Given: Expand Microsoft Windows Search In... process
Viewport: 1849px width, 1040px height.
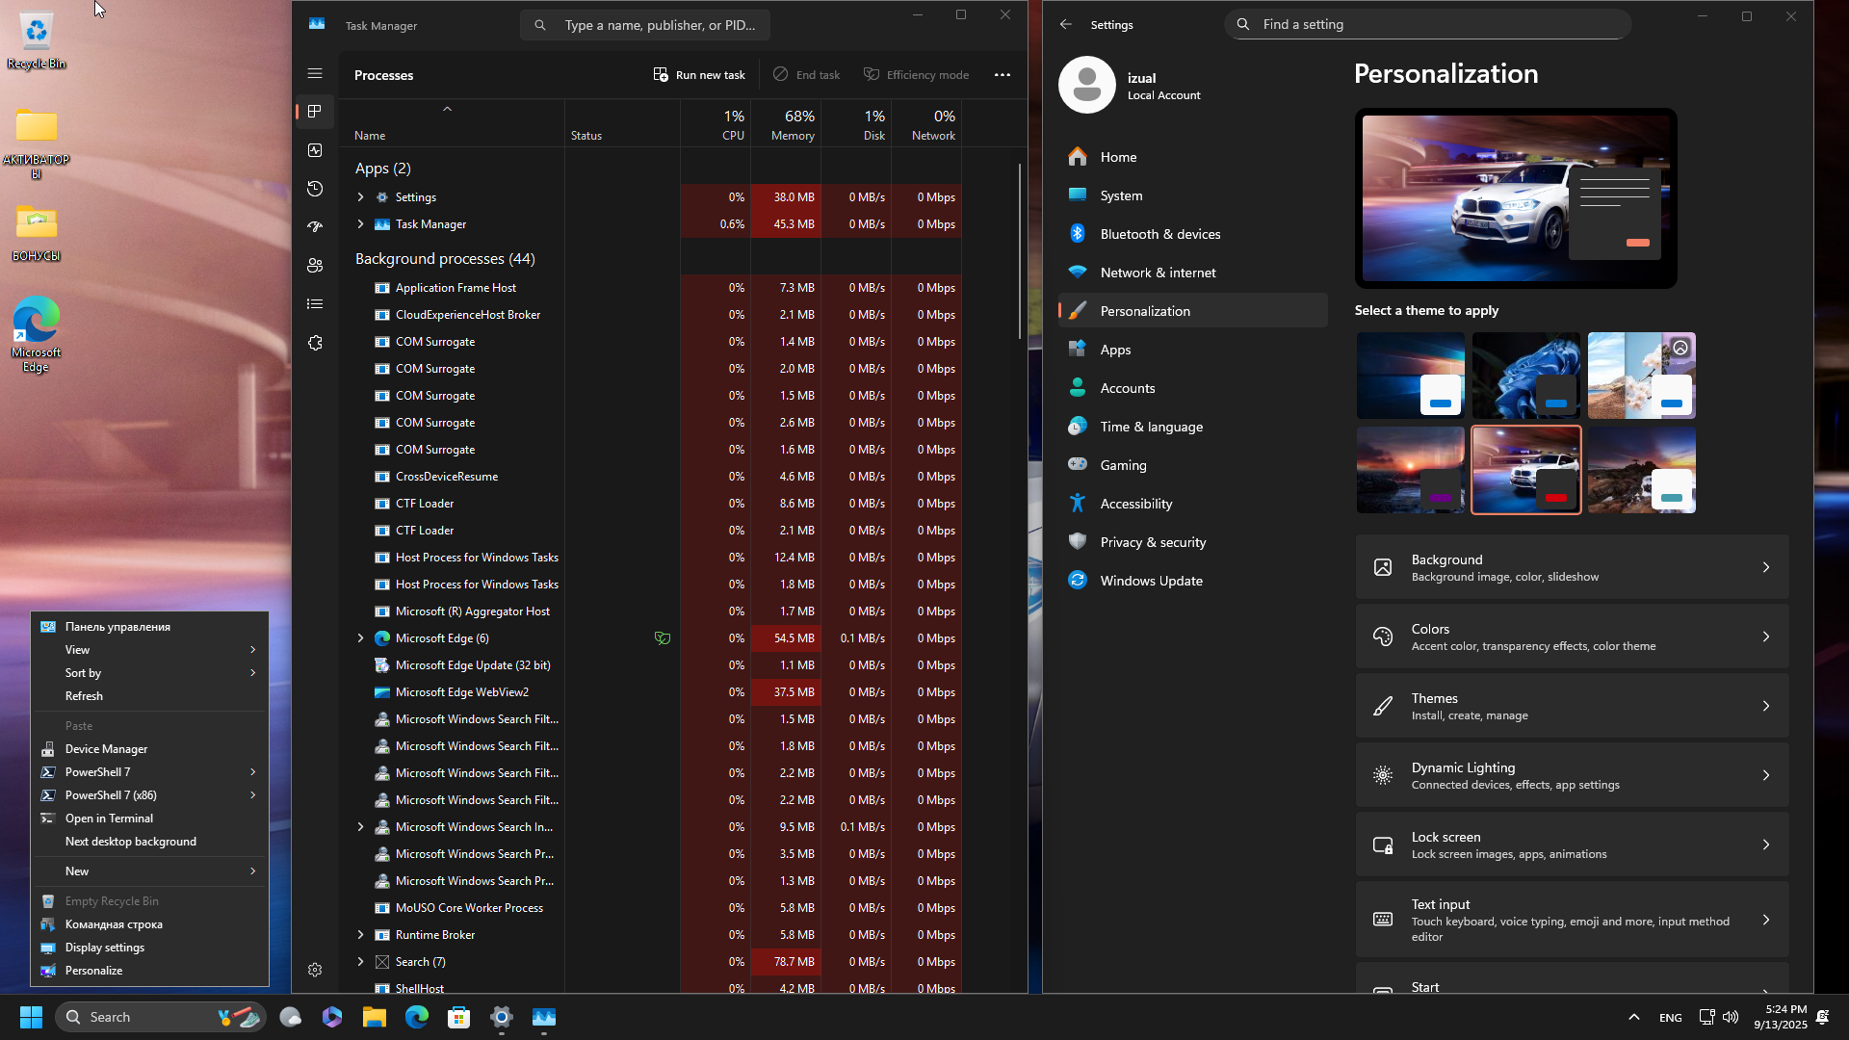Looking at the screenshot, I should pyautogui.click(x=360, y=826).
